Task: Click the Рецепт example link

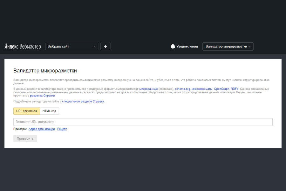Action: [62, 129]
